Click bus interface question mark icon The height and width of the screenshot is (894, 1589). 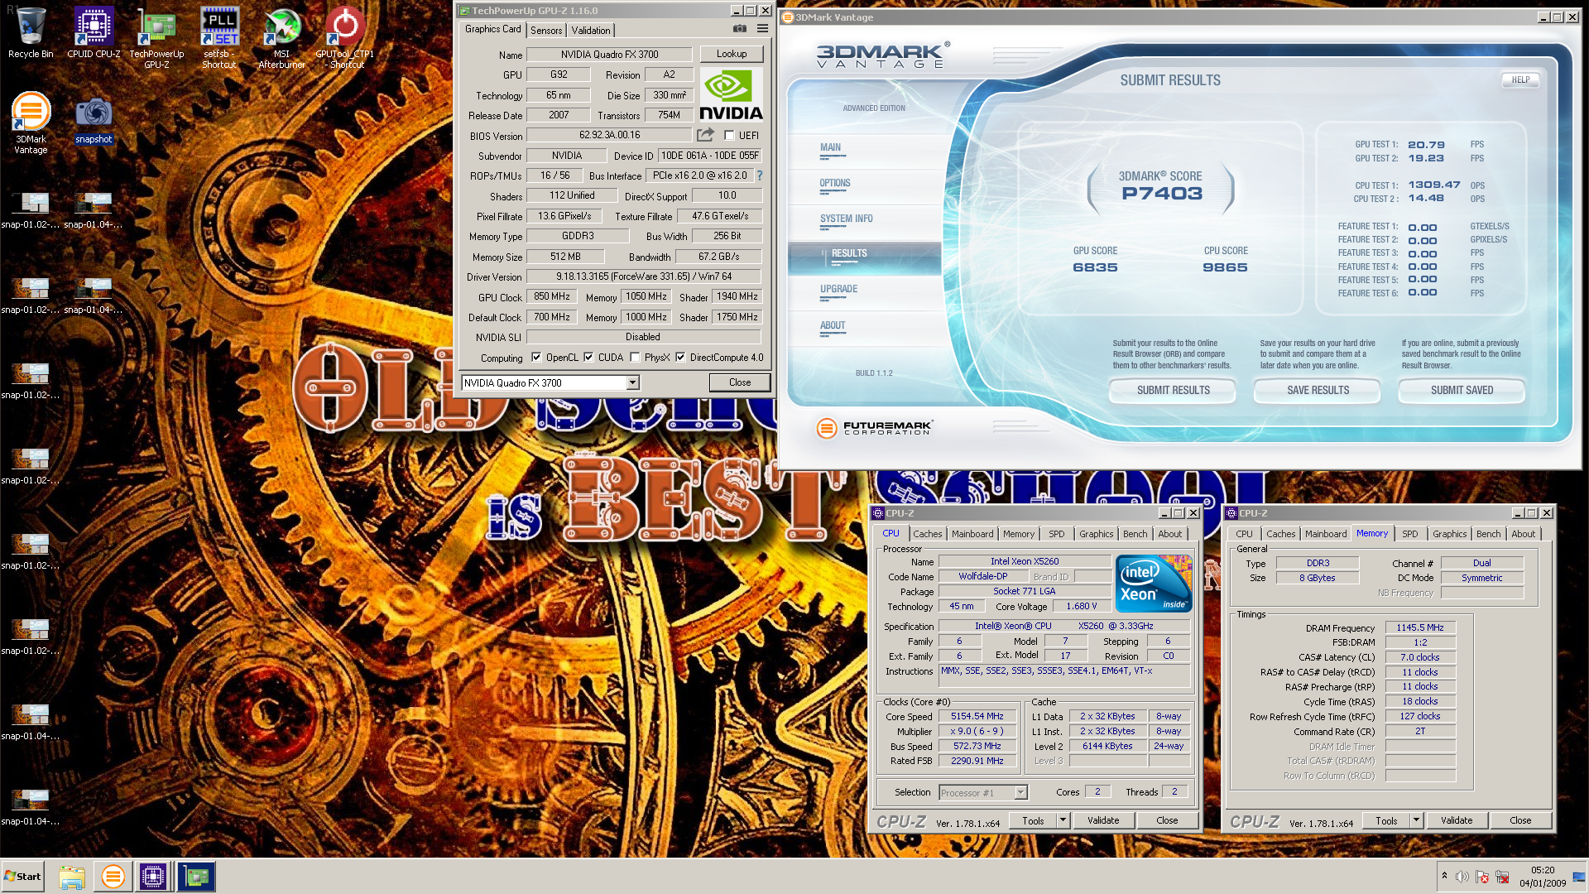pos(760,175)
